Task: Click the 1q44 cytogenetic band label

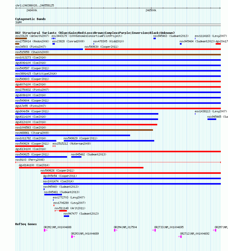Action: pyautogui.click(x=18, y=22)
